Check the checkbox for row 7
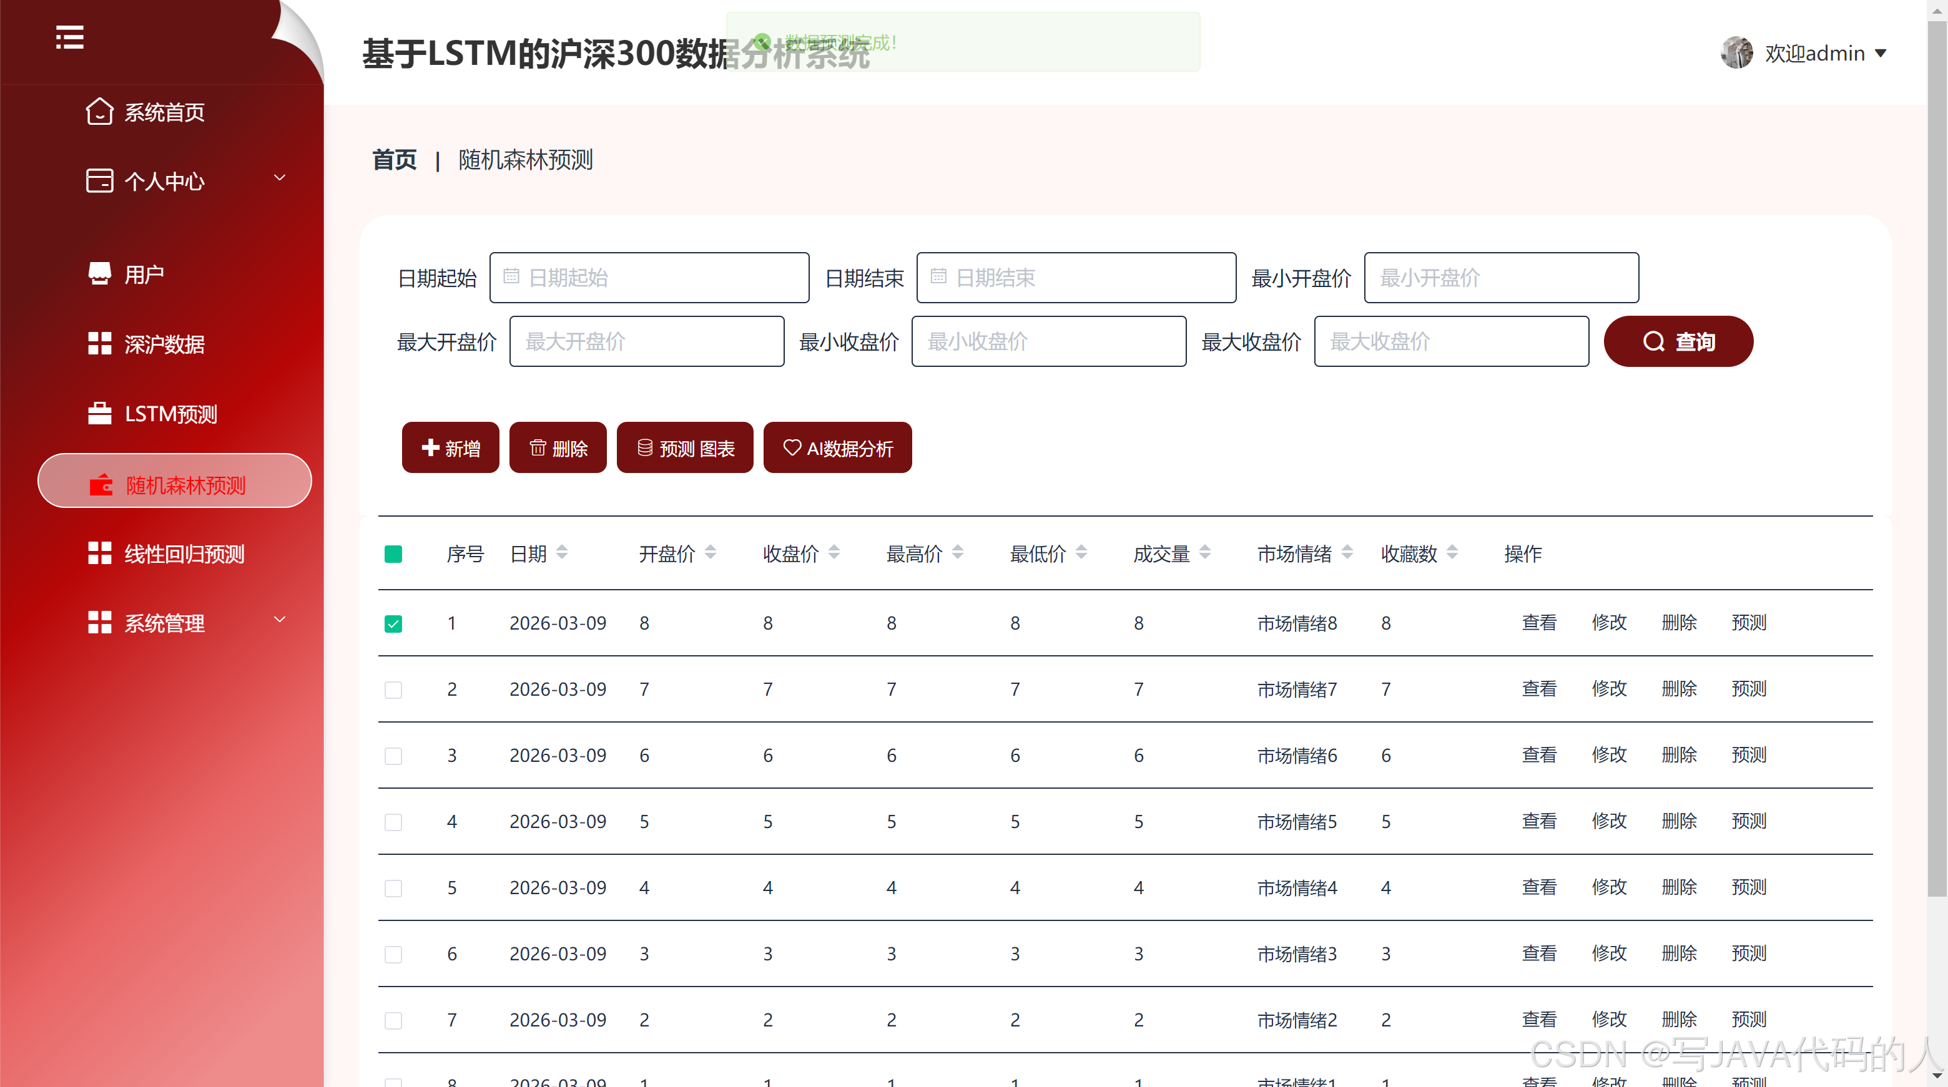This screenshot has height=1087, width=1948. [393, 1020]
